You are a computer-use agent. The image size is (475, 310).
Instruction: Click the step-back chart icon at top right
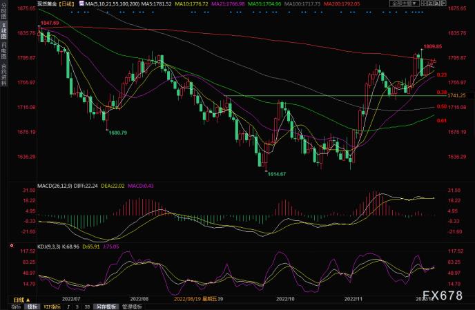(x=431, y=3)
